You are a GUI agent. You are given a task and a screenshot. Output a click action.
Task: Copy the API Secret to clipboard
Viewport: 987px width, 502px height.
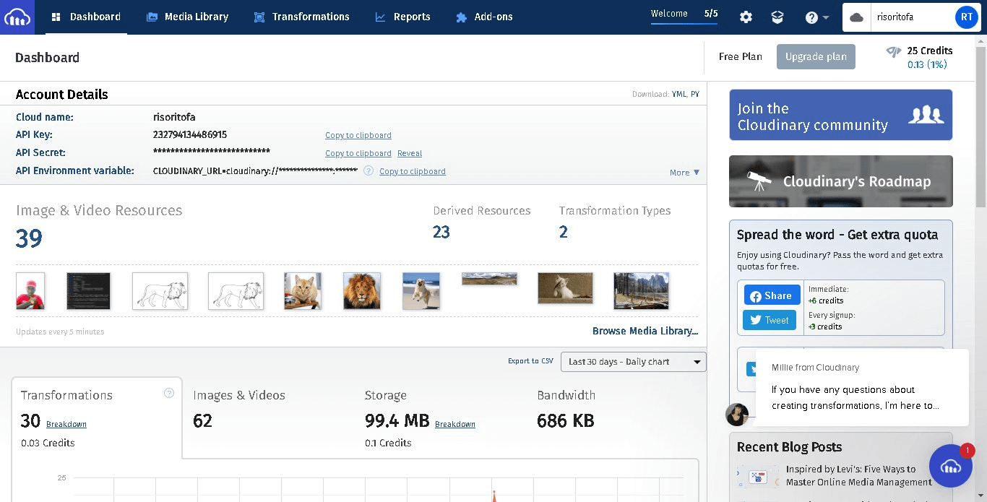pyautogui.click(x=358, y=153)
